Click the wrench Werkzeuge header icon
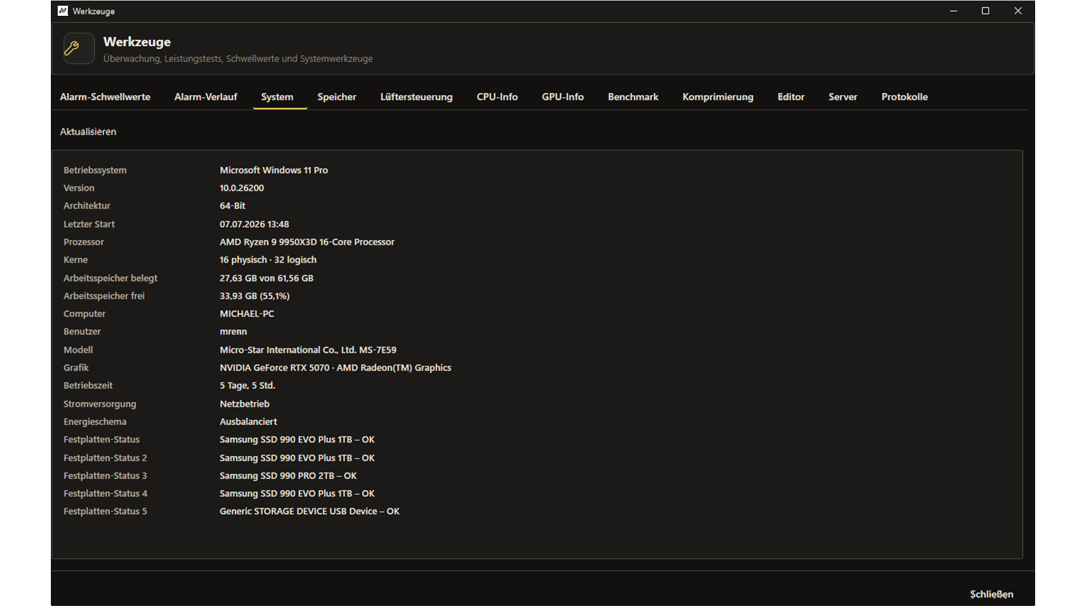Screen dimensions: 1086x611 79,49
